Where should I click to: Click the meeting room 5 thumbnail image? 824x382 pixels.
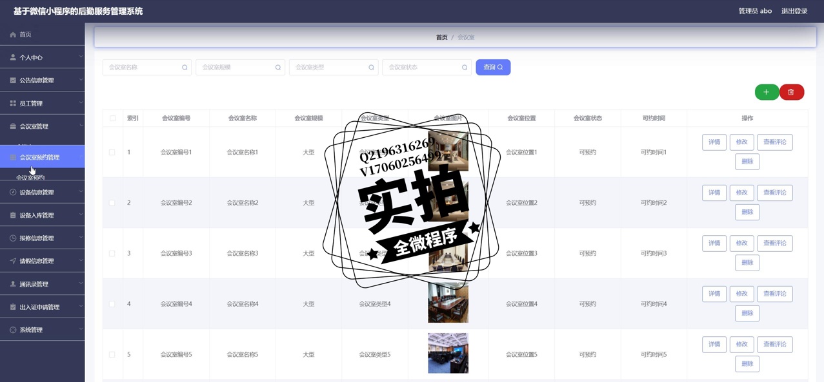click(x=448, y=353)
